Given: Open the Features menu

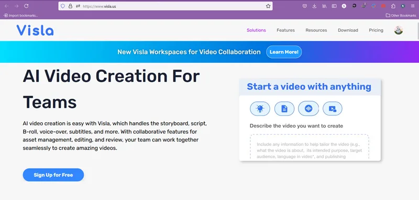Looking at the screenshot, I should pyautogui.click(x=285, y=30).
